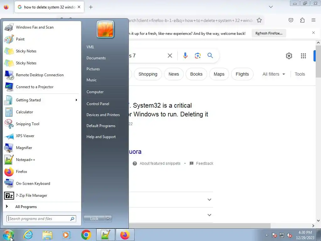Click Google search magnifier button
This screenshot has width=321, height=241.
210,55
